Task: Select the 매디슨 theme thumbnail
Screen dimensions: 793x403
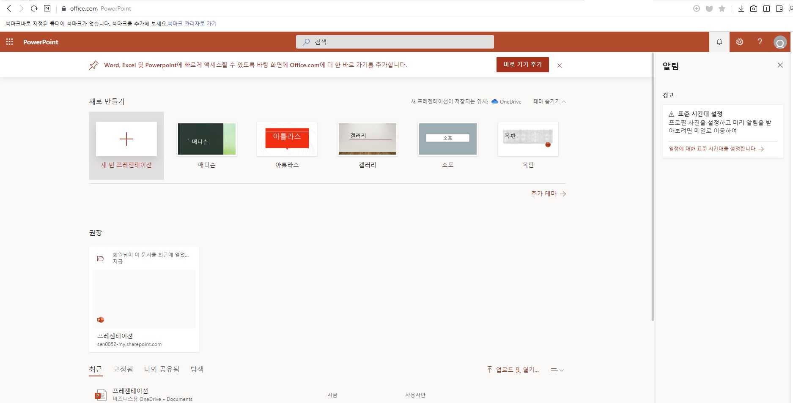Action: click(207, 139)
